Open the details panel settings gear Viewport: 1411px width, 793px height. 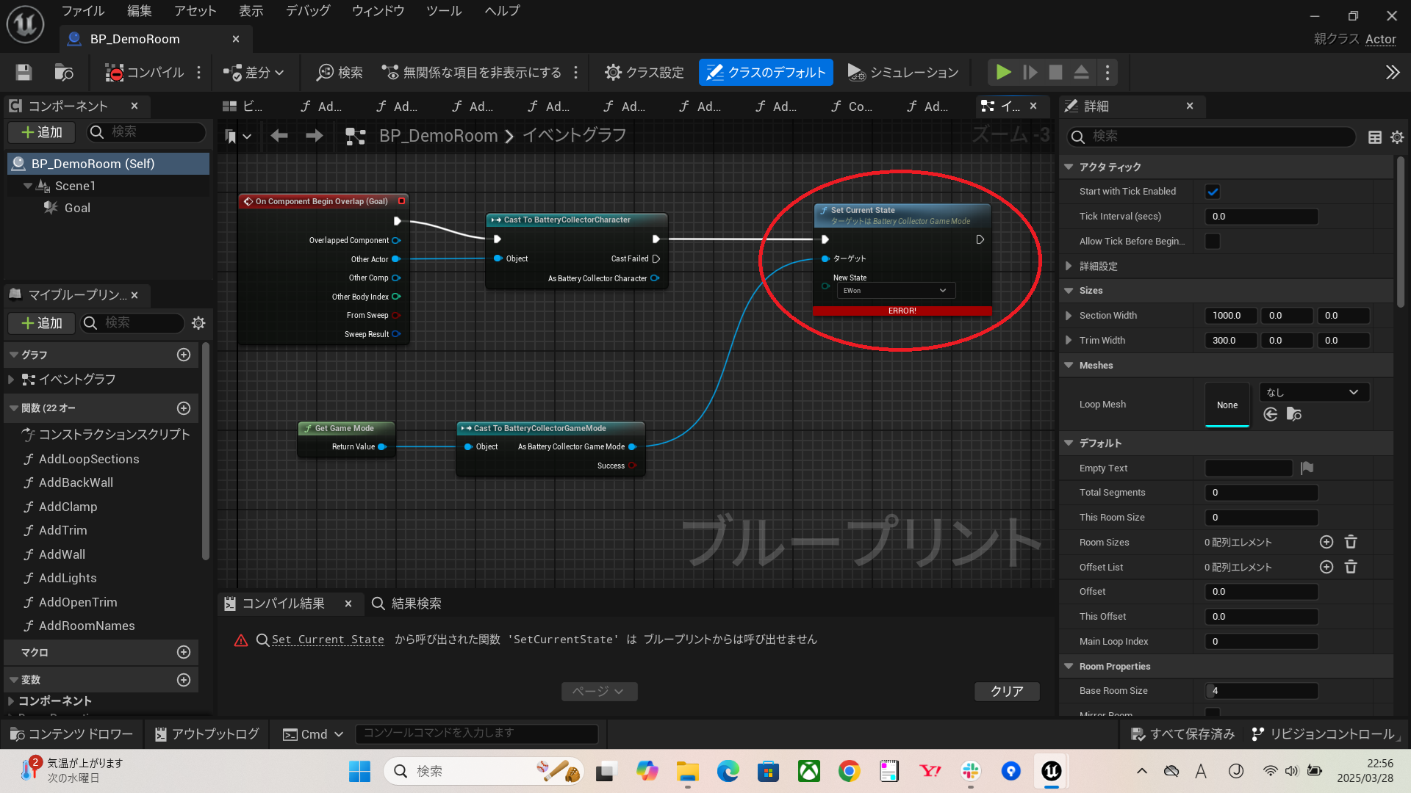[1397, 137]
